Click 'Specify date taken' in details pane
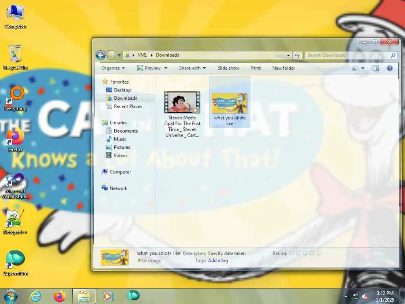Image resolution: width=405 pixels, height=304 pixels. [227, 253]
